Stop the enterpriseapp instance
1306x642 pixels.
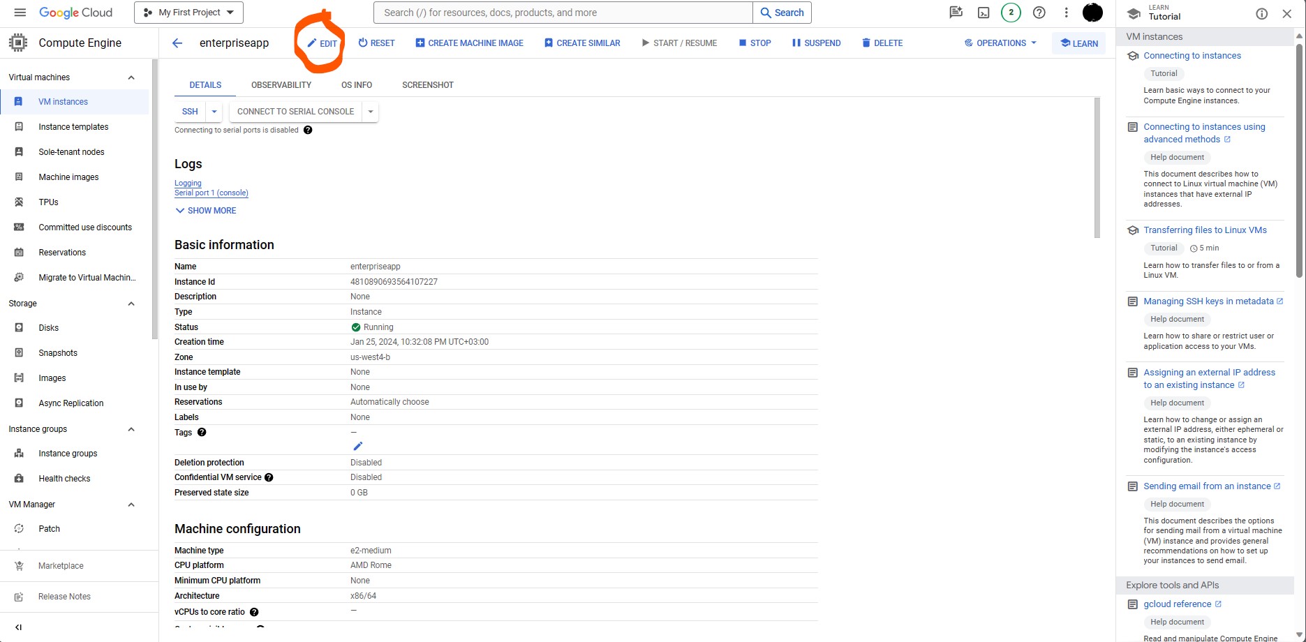(755, 43)
